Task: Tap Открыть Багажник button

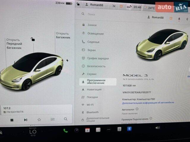Action: [63, 35]
